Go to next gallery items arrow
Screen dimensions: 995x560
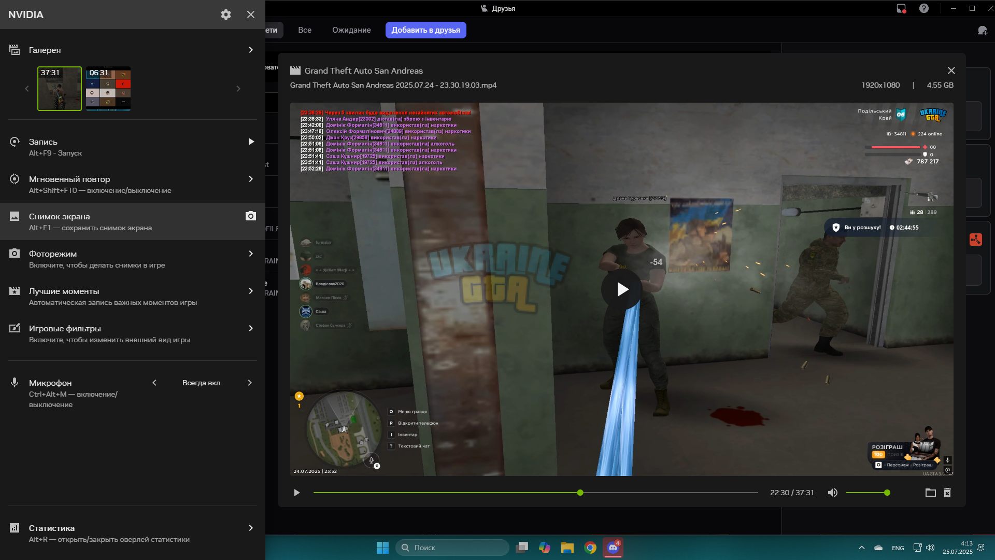[x=238, y=89]
